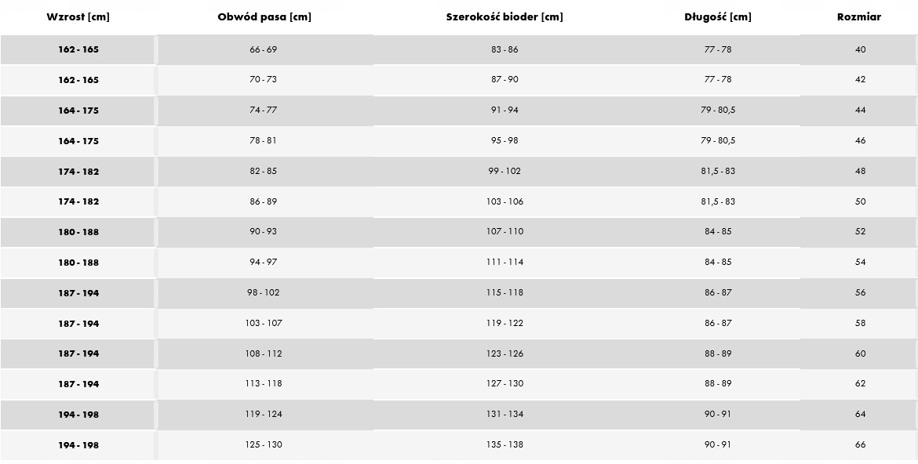Click the Długość [cm] column header
The image size is (918, 464).
coord(718,17)
